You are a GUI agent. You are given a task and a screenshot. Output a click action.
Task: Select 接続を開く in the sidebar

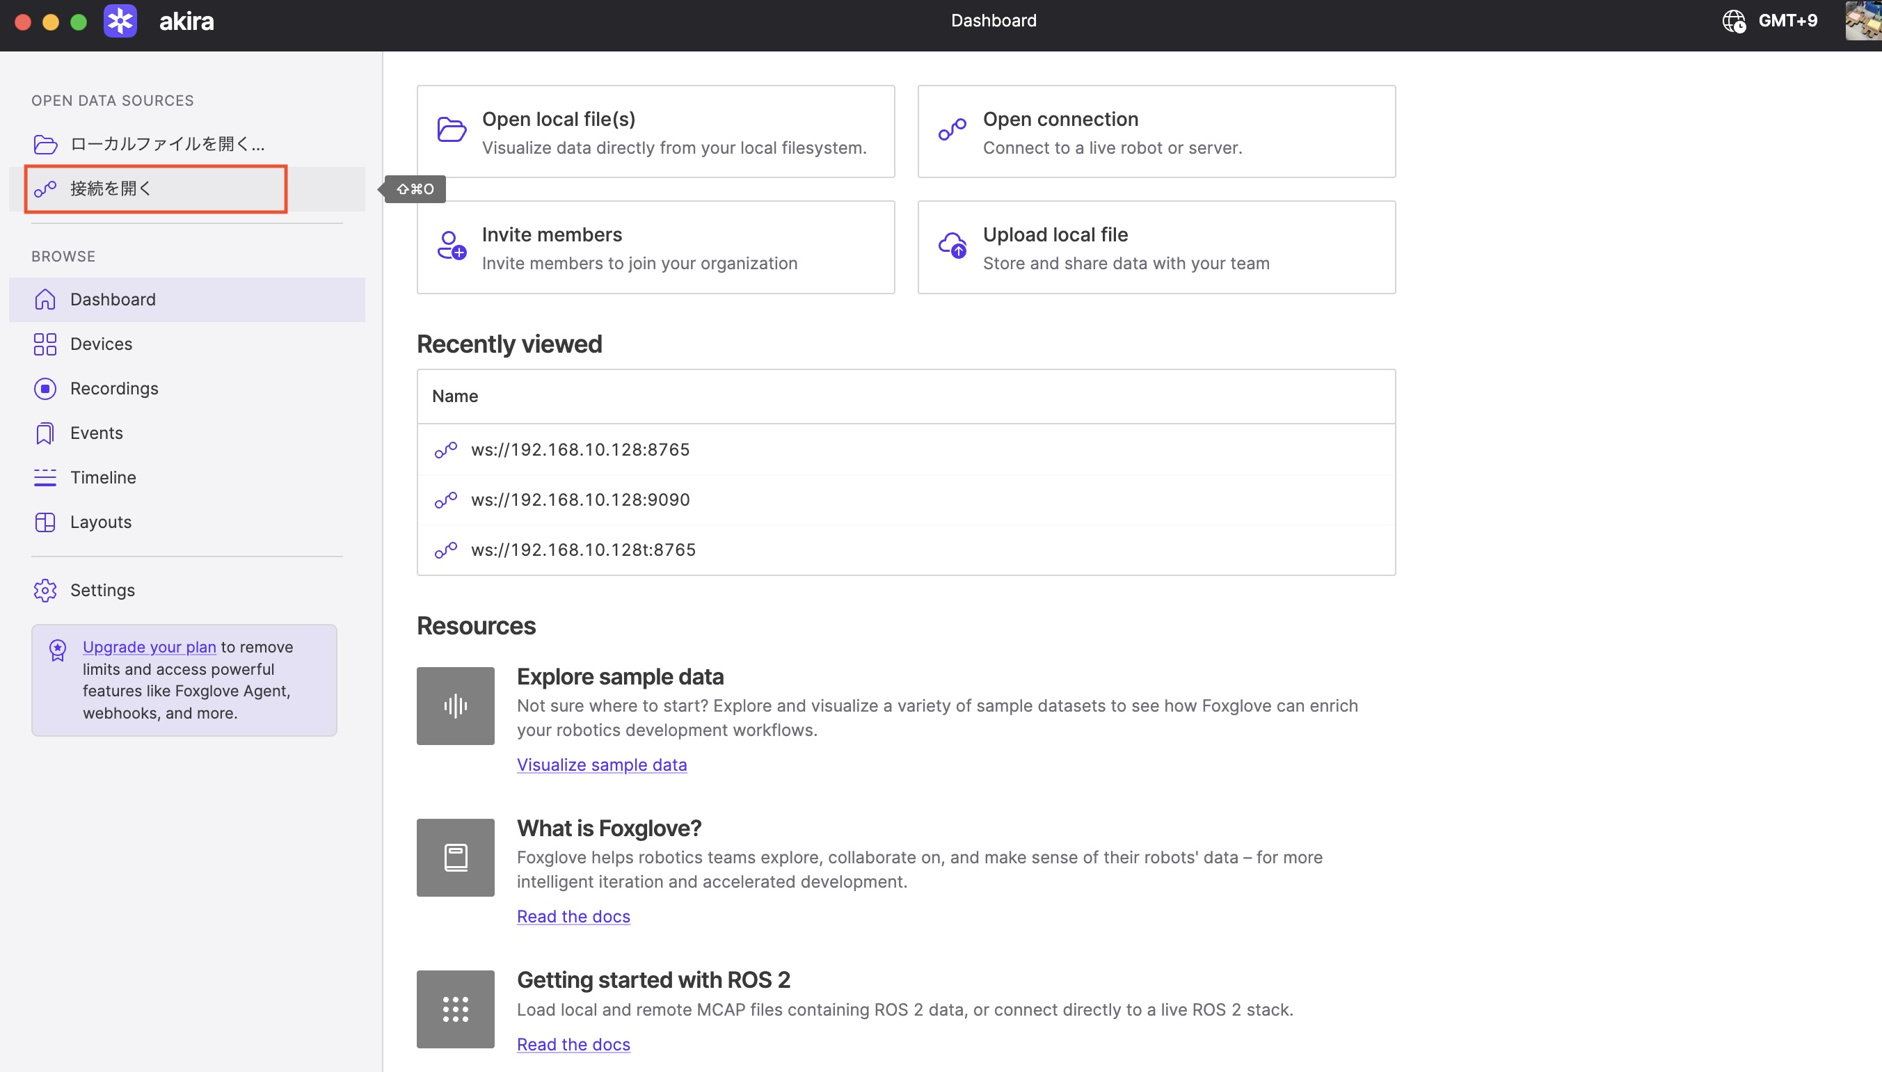pos(187,189)
